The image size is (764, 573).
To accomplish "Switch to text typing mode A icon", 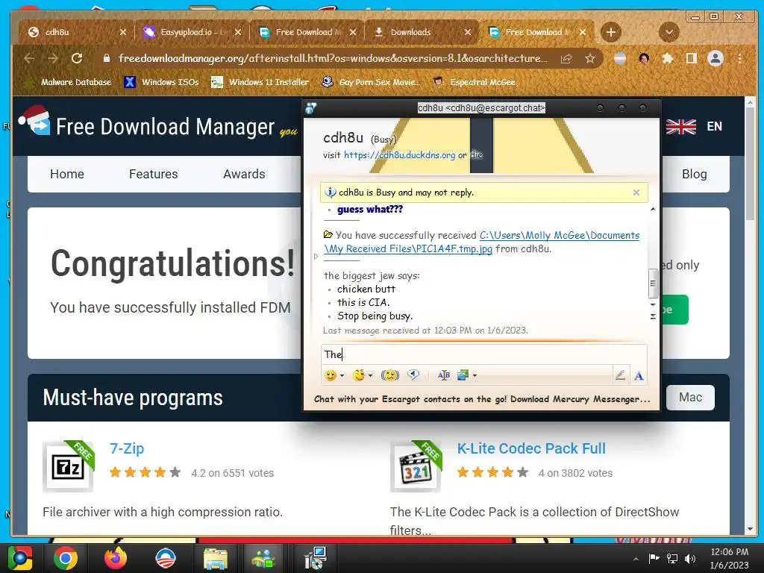I will [639, 376].
